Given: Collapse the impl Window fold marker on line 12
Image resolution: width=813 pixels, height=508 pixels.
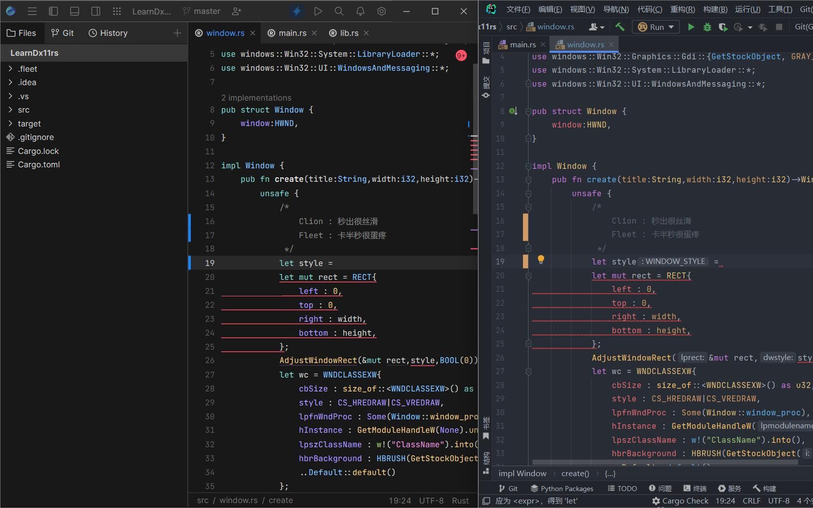Looking at the screenshot, I should 528,166.
